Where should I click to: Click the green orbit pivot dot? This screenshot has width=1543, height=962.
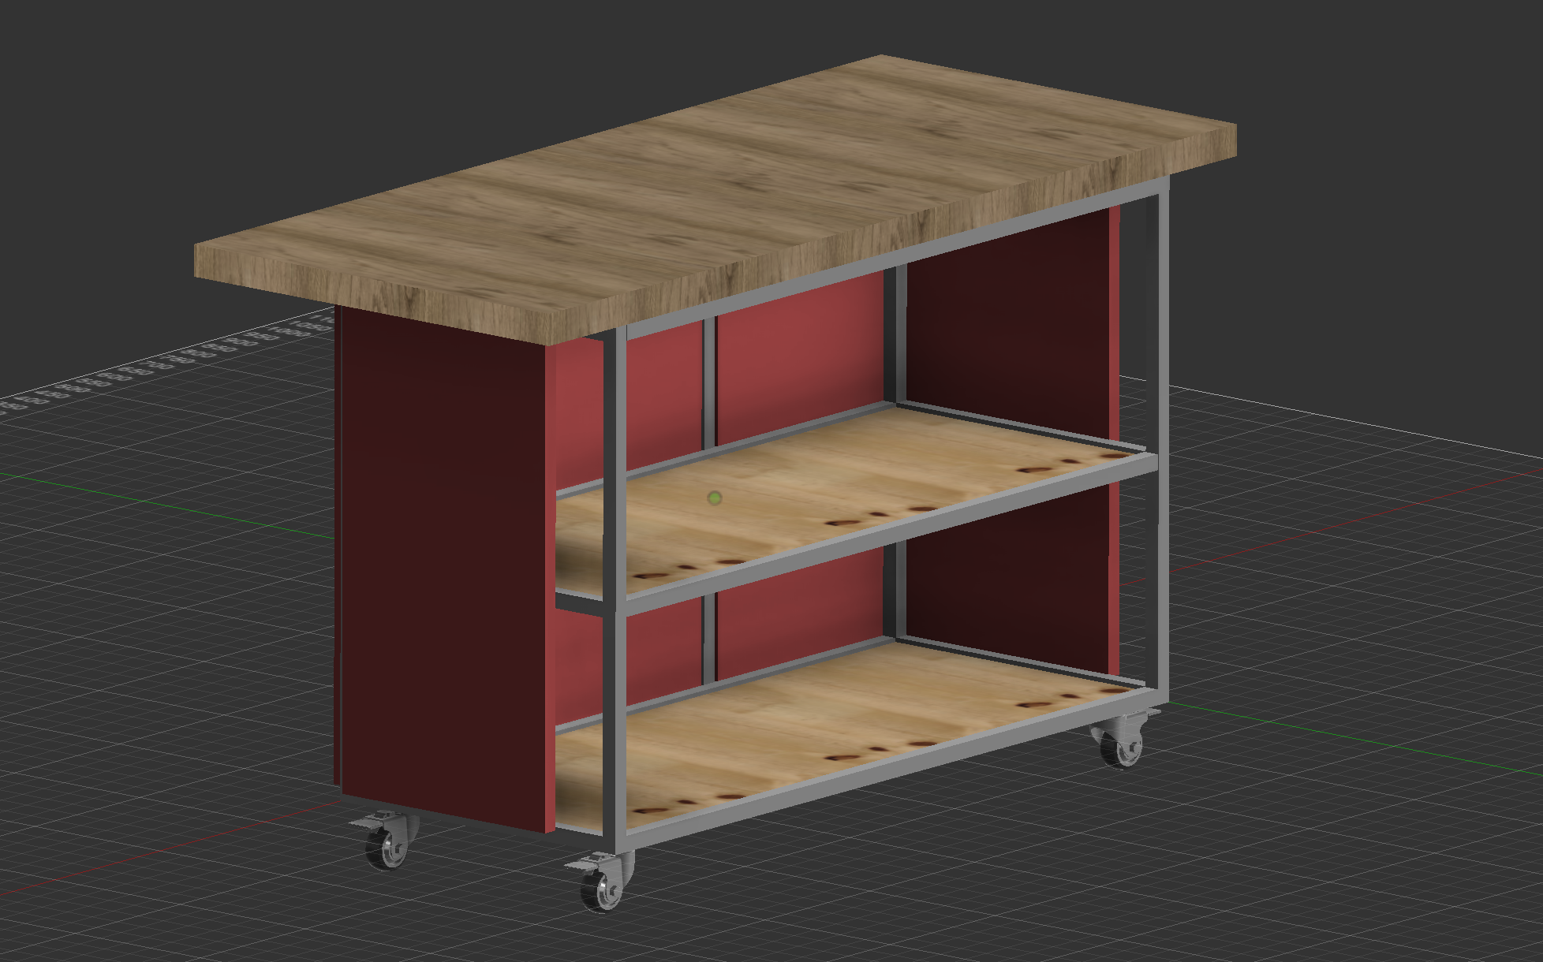[x=715, y=498]
